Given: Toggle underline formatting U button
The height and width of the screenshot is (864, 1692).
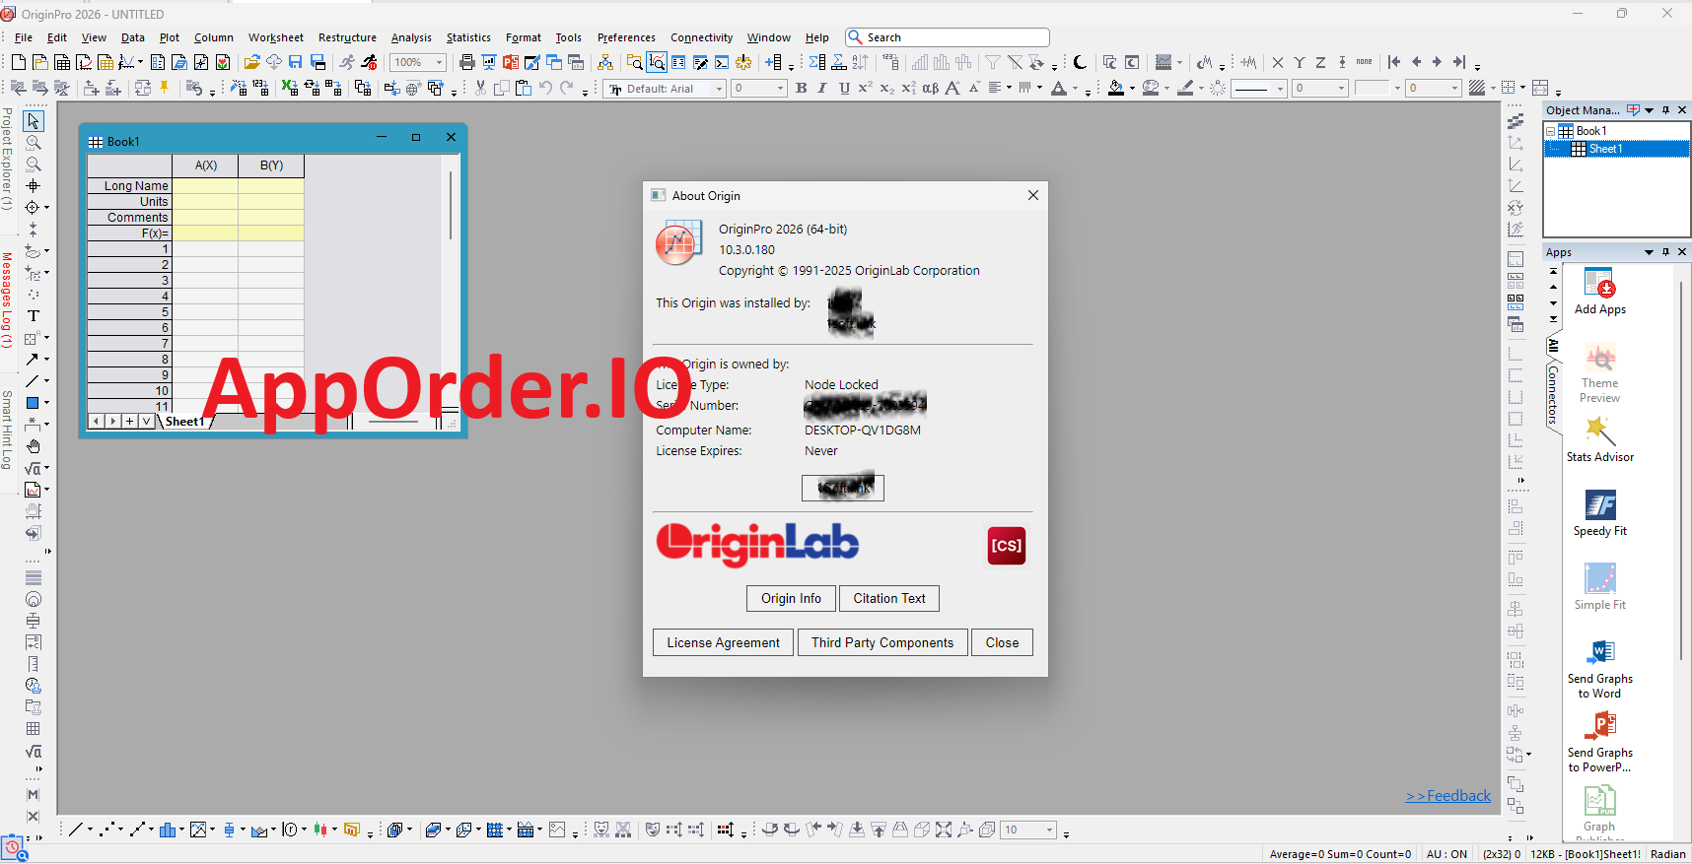Looking at the screenshot, I should click(844, 88).
